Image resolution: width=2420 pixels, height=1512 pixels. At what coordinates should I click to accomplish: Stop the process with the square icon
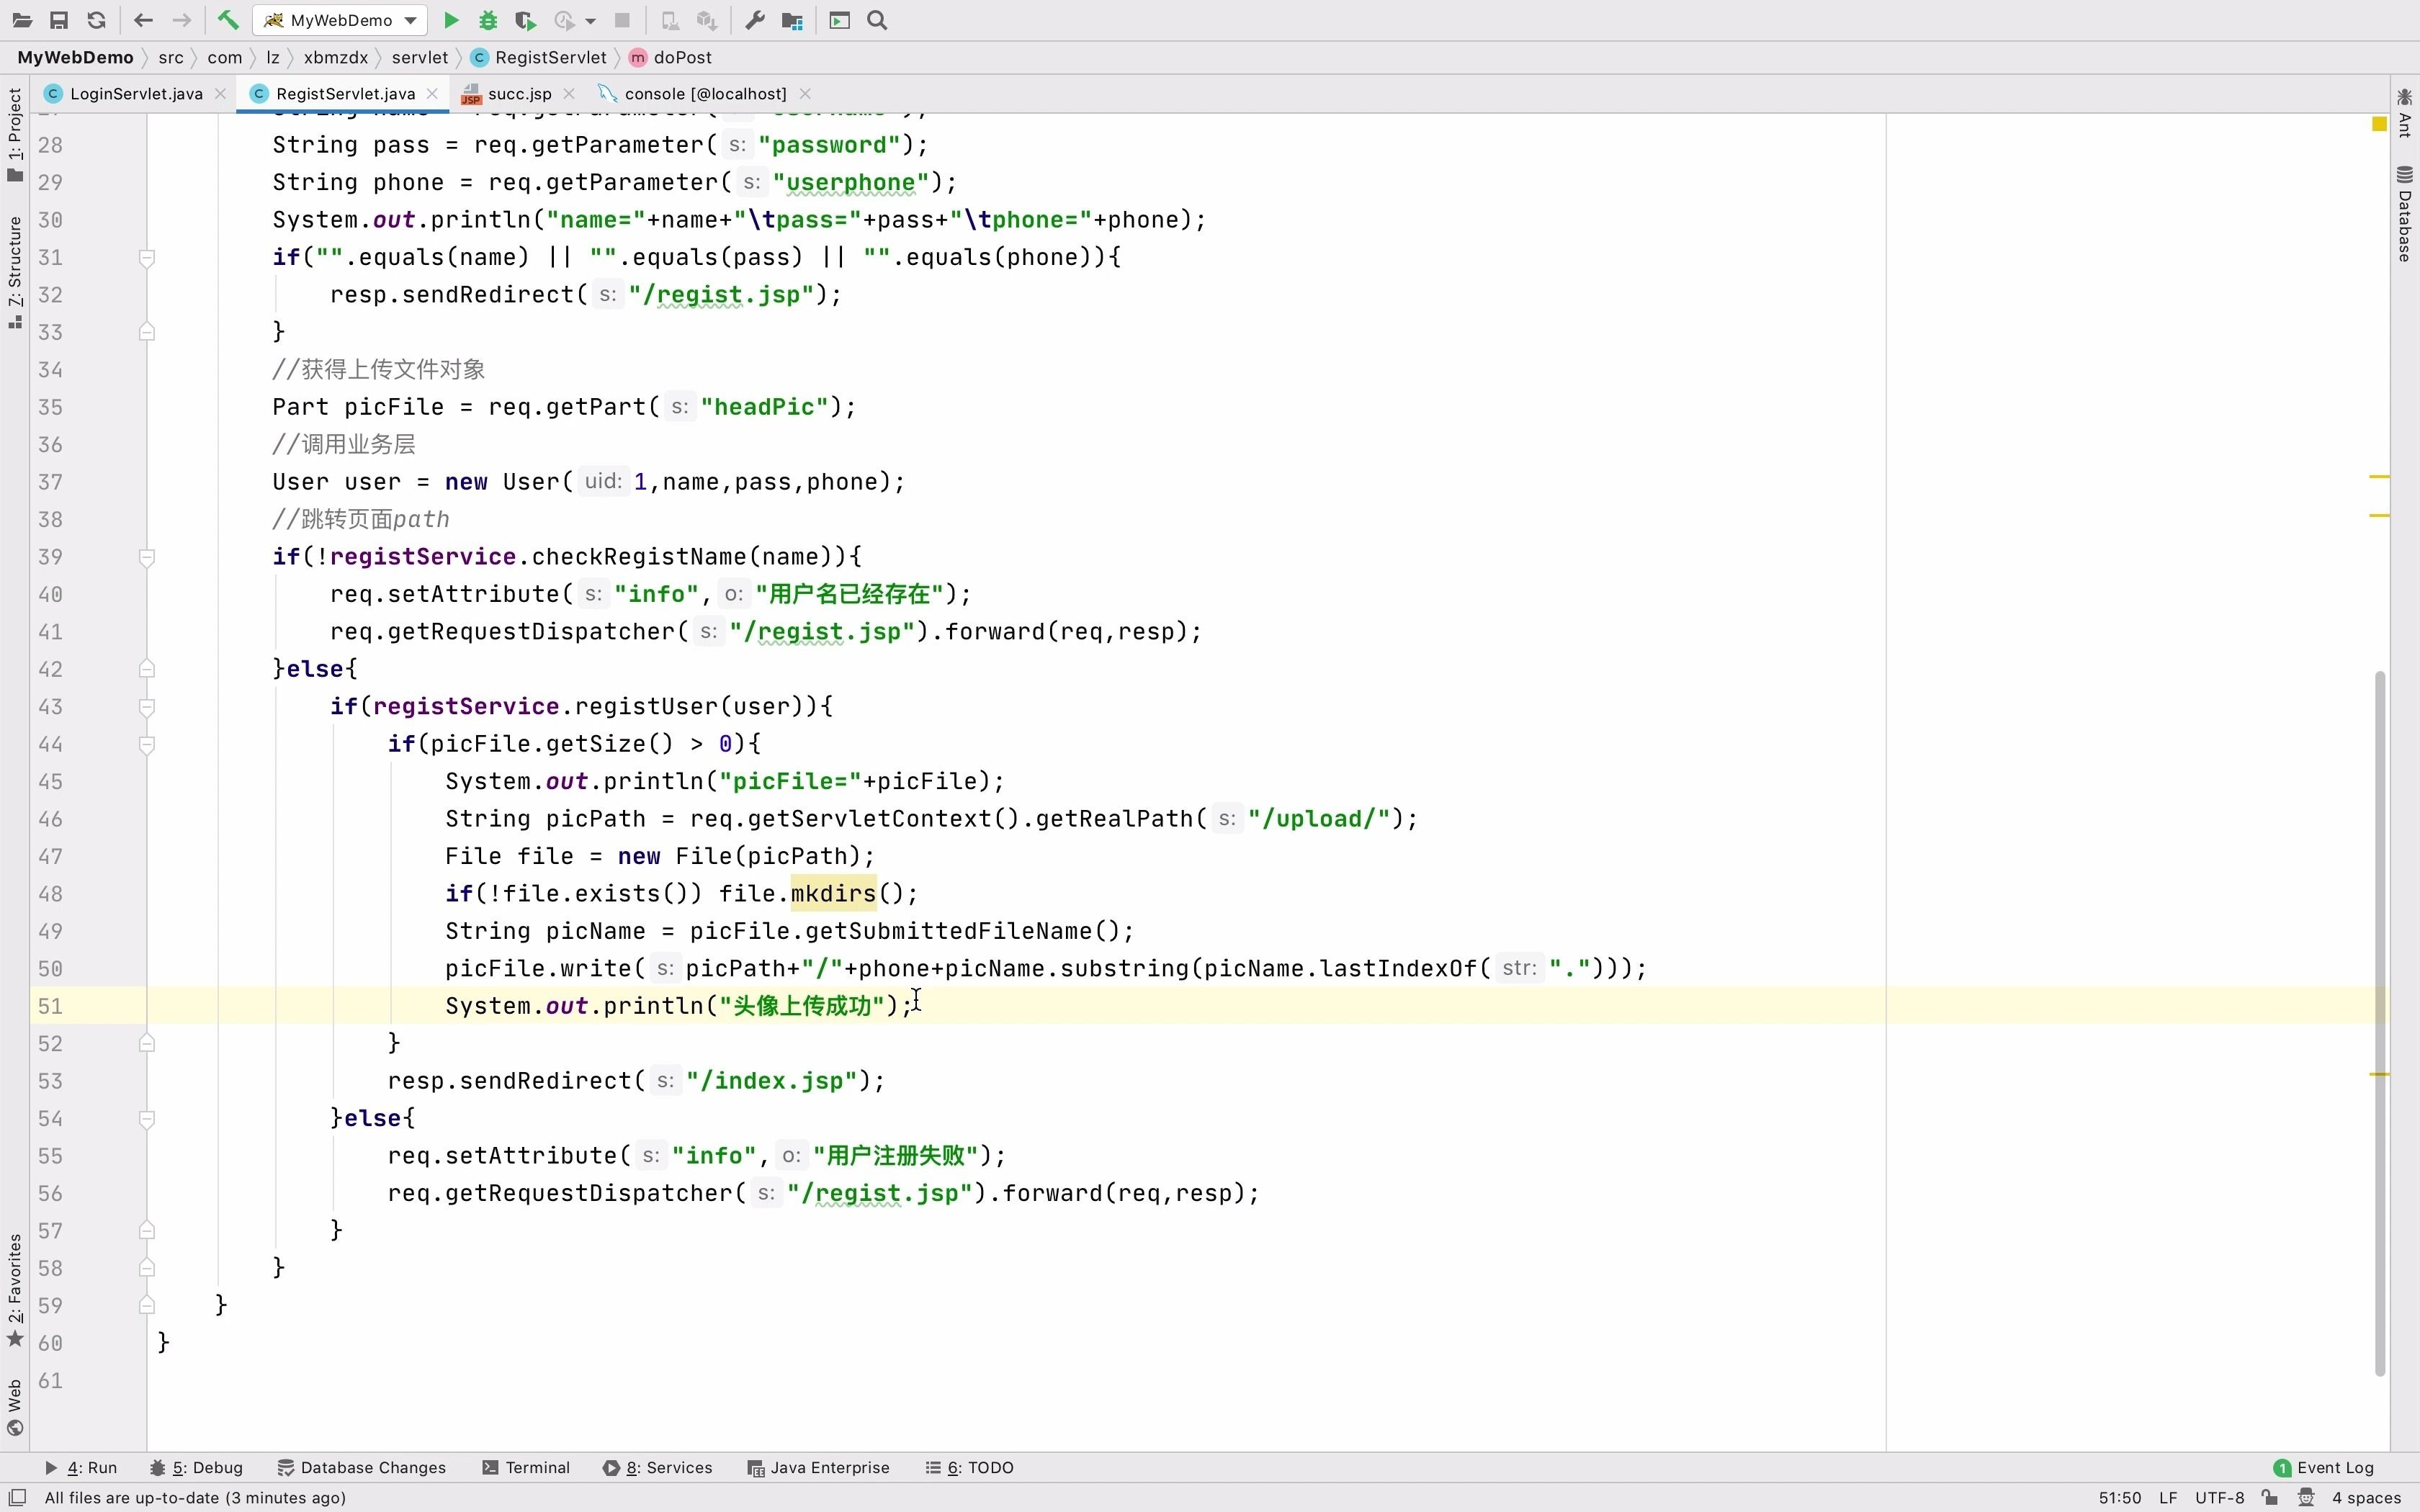coord(622,20)
